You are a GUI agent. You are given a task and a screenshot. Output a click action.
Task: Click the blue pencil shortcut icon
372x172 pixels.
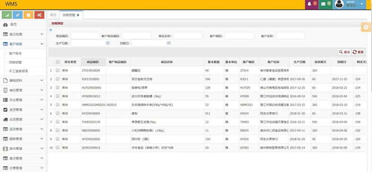[x=17, y=15]
